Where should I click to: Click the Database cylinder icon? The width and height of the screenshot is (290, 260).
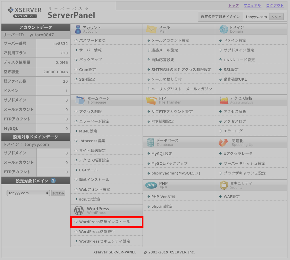151,142
